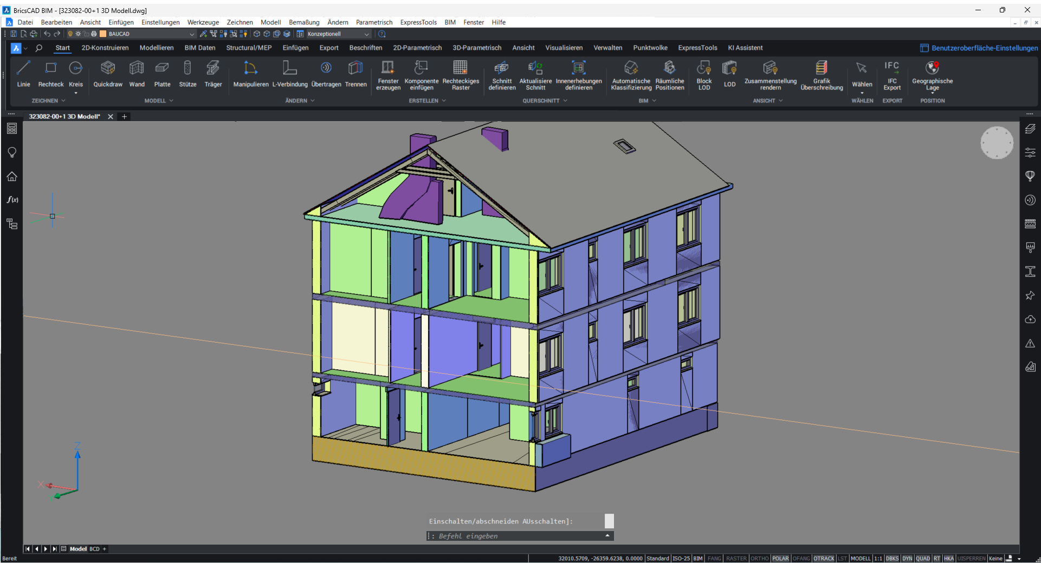This screenshot has height=563, width=1041.
Task: Click Innenerhebungen definieren
Action: (579, 75)
